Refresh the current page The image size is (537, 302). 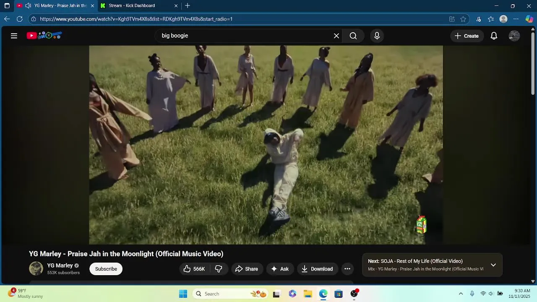pyautogui.click(x=19, y=19)
